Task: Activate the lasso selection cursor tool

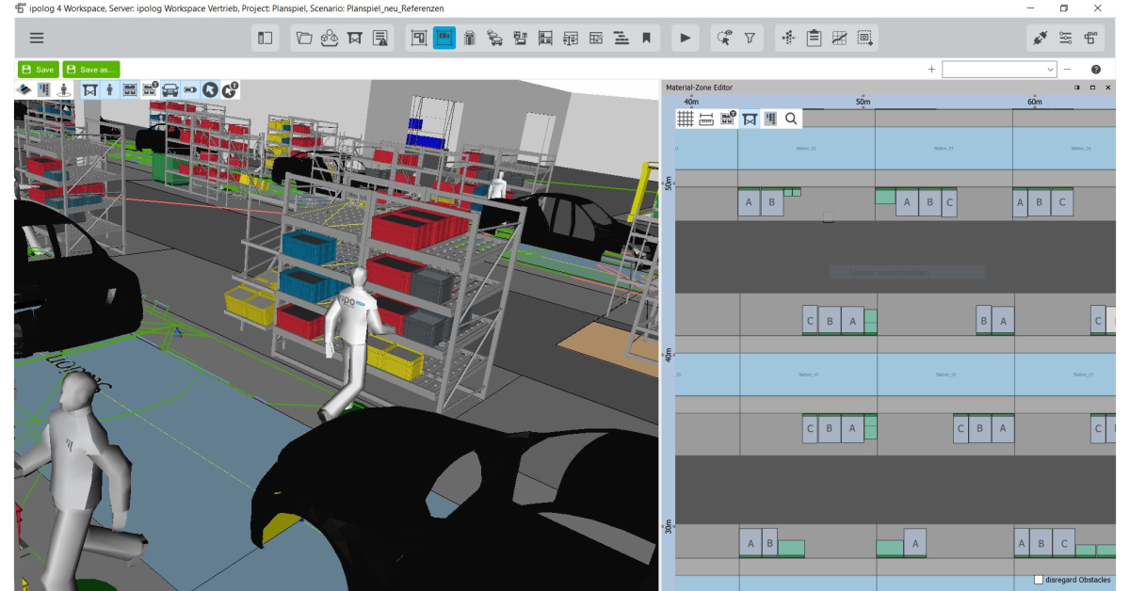Action: [x=724, y=39]
